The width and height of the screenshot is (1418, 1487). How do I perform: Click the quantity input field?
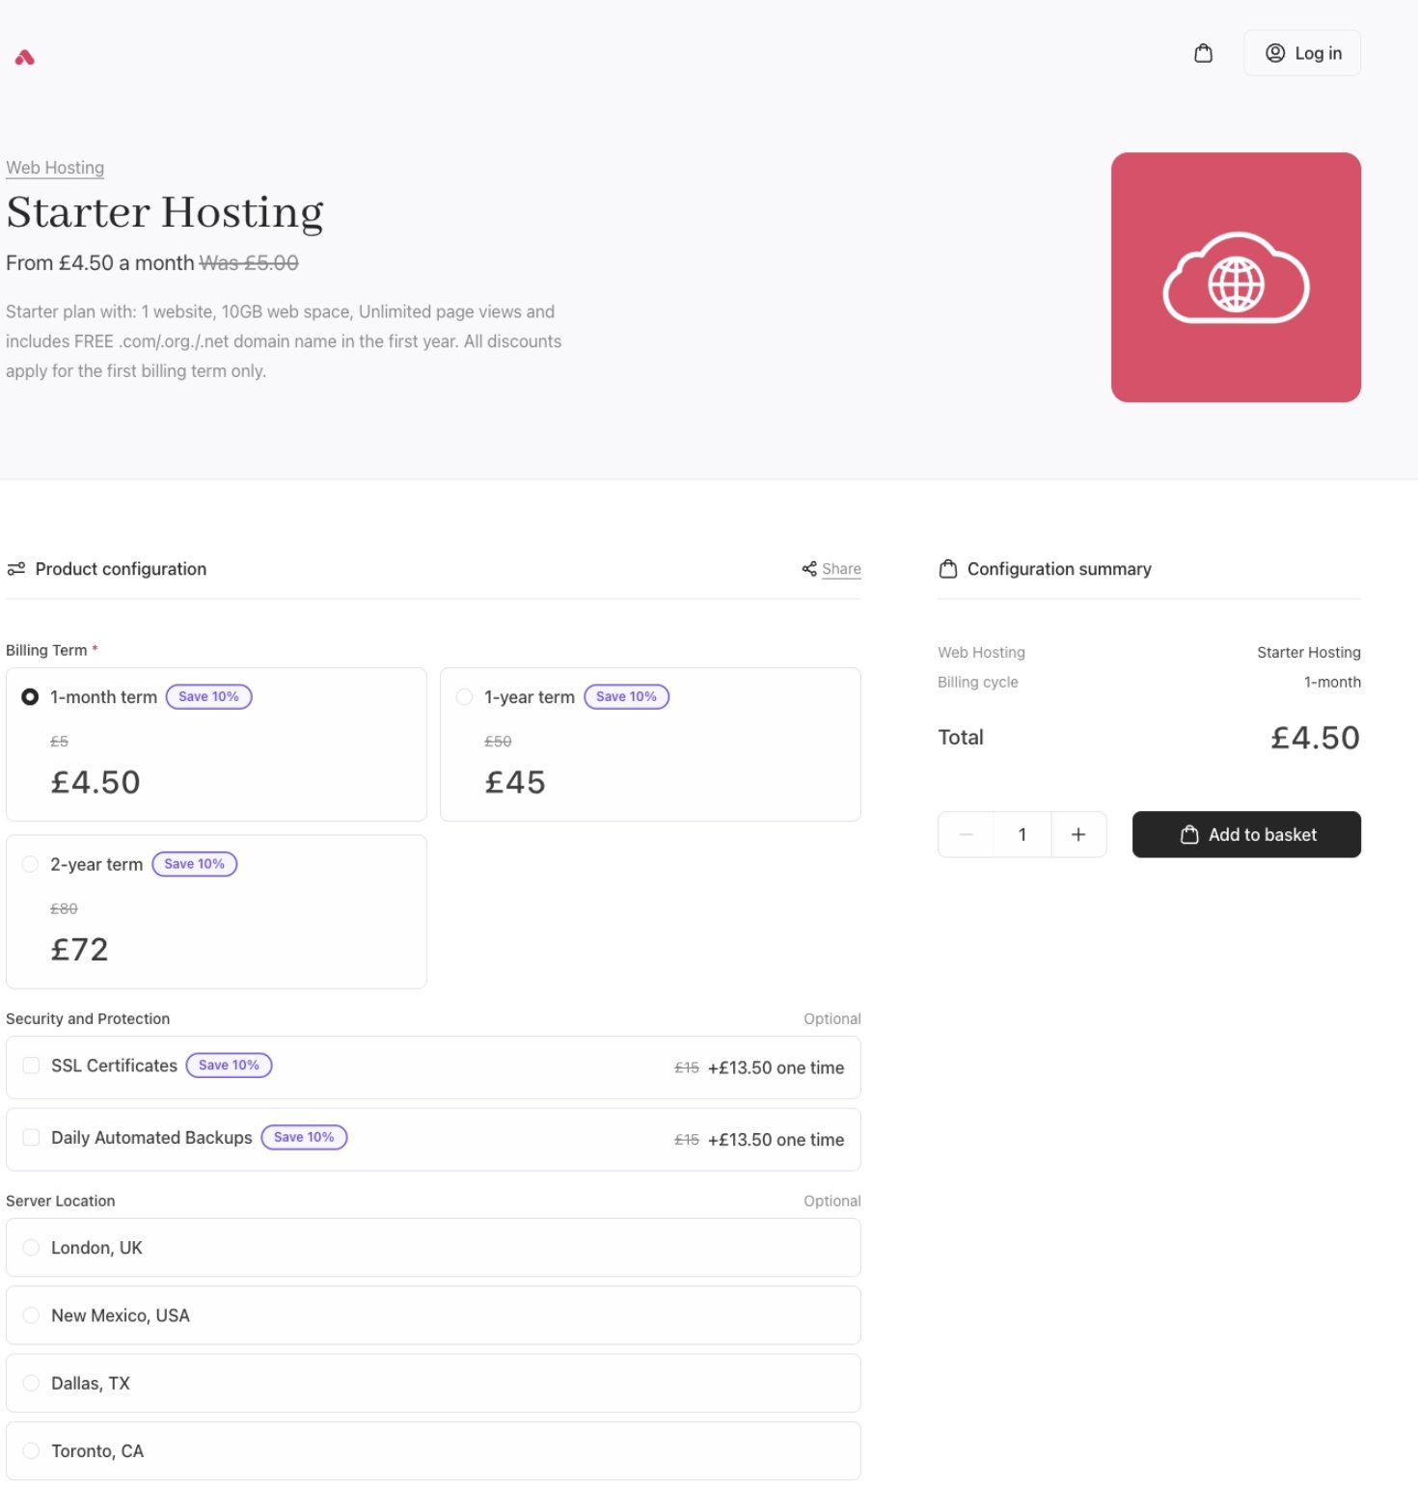click(1023, 834)
